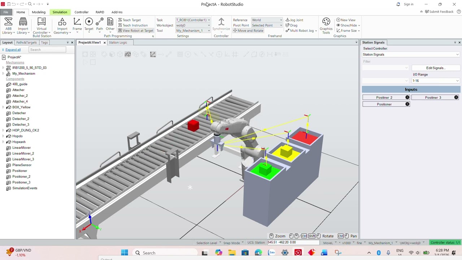Image resolution: width=462 pixels, height=260 pixels.
Task: Open the I/O Range 1-16 dropdown
Action: coord(436,81)
